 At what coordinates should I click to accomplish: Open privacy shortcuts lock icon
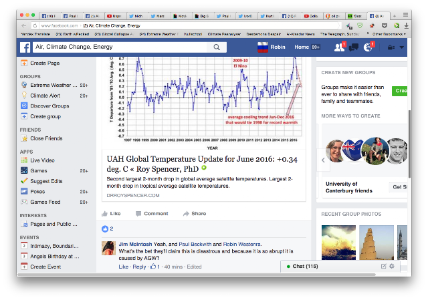391,47
